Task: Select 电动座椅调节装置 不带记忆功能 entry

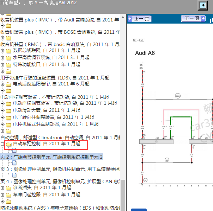Action: point(54,97)
